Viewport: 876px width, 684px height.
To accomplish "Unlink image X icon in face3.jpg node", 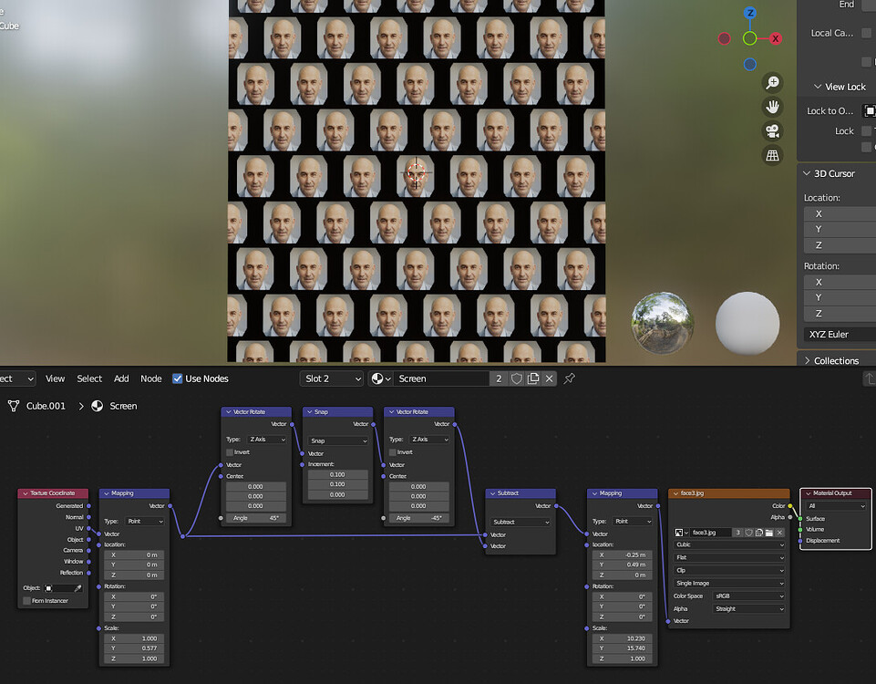I will pyautogui.click(x=779, y=533).
